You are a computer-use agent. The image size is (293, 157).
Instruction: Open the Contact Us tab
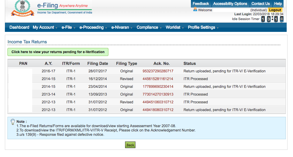261,3
